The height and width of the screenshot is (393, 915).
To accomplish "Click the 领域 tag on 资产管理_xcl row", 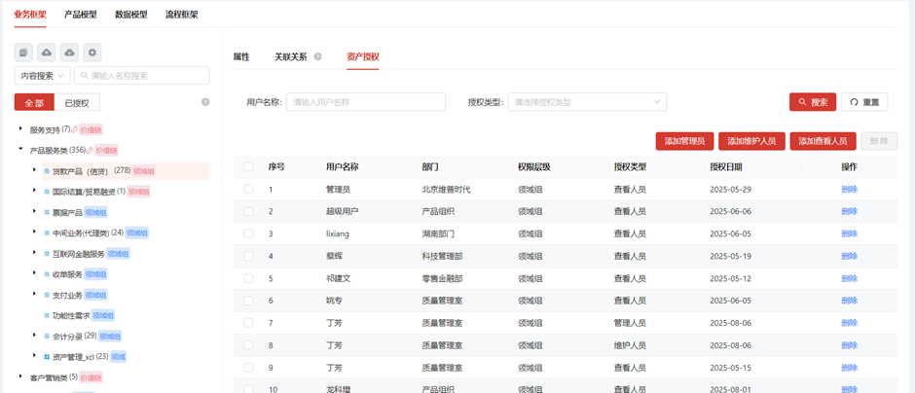I will coord(118,356).
